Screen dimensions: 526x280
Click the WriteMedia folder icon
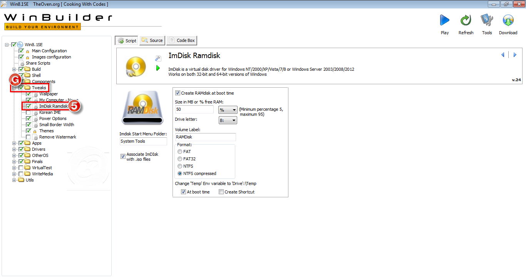point(28,174)
